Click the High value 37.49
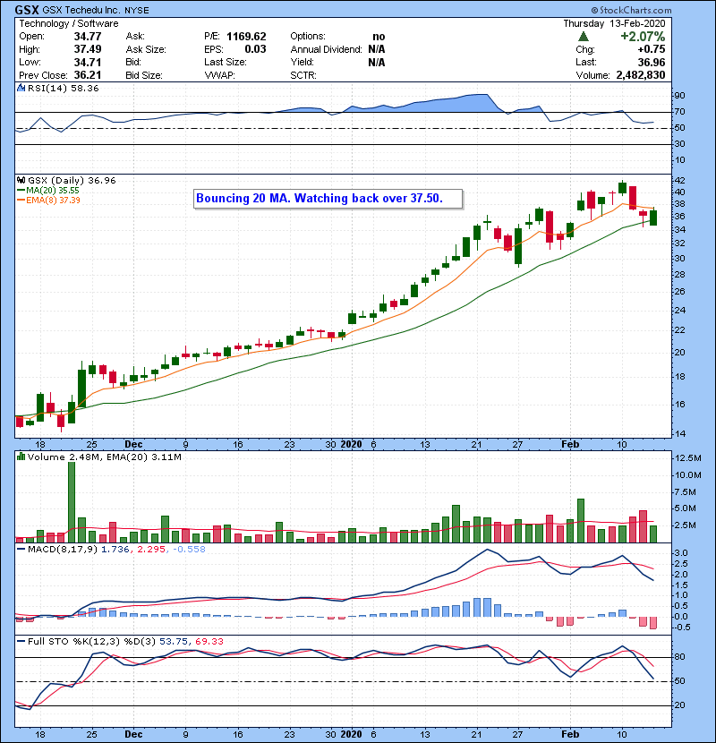716x743 pixels. tap(87, 49)
